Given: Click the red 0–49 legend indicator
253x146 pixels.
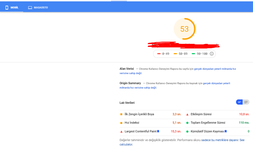Looking at the screenshot, I should point(159,54).
